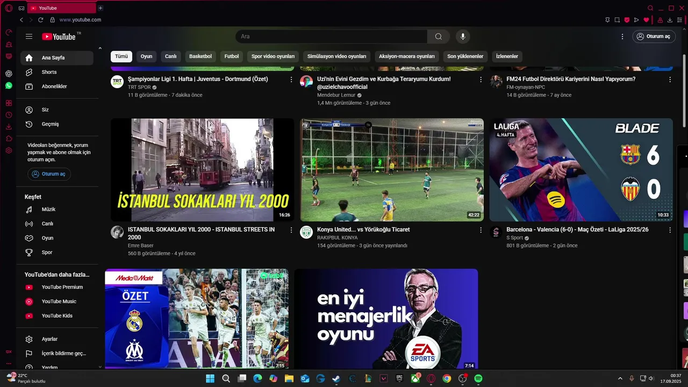
Task: Click the search magnifier button
Action: tap(439, 37)
